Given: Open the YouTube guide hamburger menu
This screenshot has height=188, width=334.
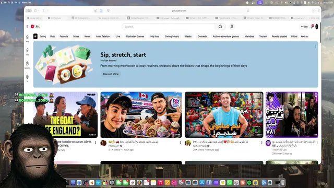Looking at the screenshot, I should click(x=27, y=27).
